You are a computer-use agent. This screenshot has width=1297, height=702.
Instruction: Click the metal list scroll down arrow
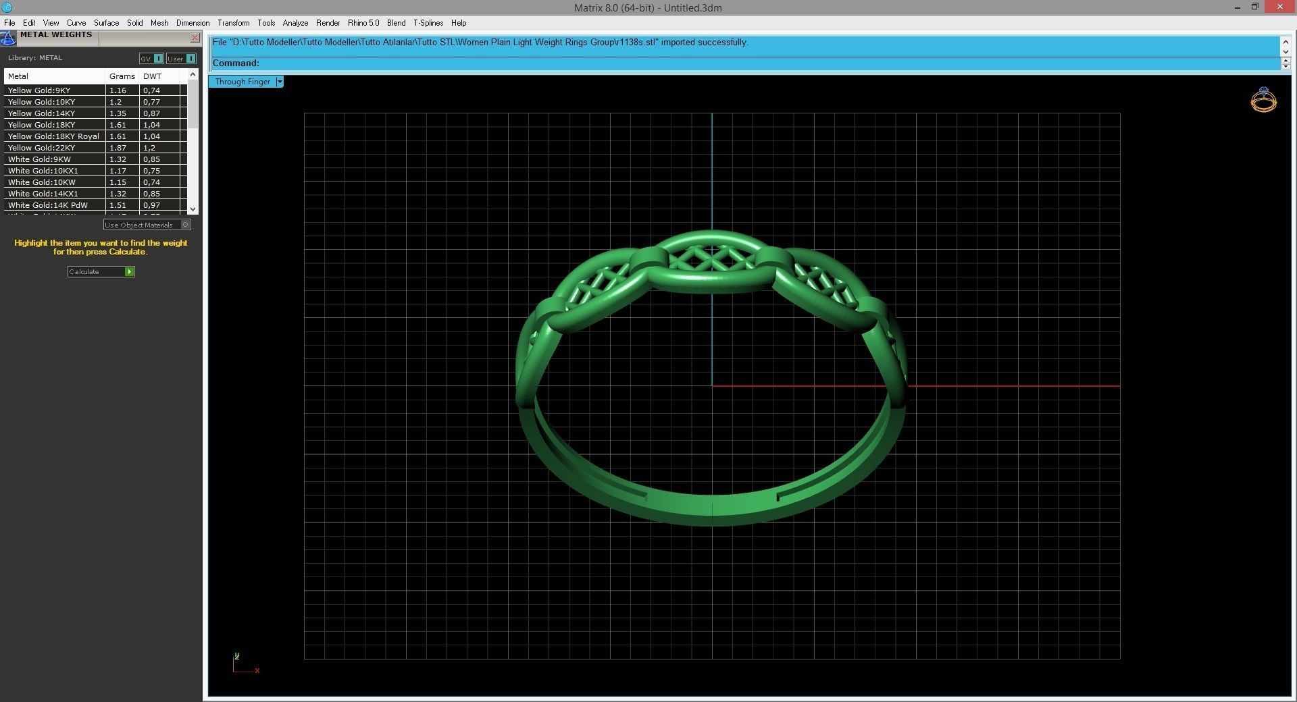193,209
